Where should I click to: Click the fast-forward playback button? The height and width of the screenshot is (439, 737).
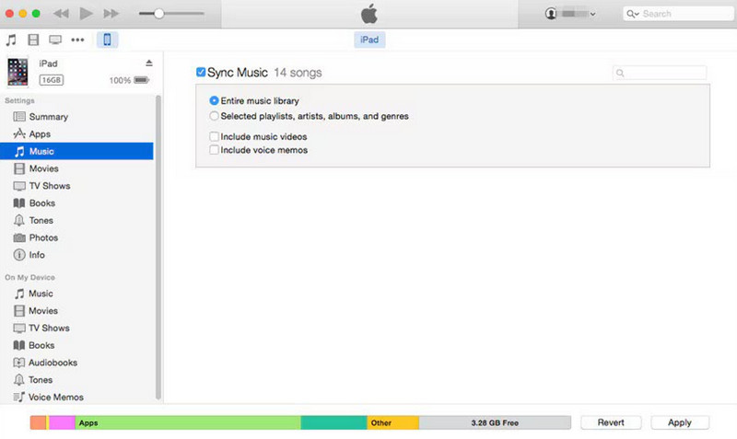coord(111,14)
